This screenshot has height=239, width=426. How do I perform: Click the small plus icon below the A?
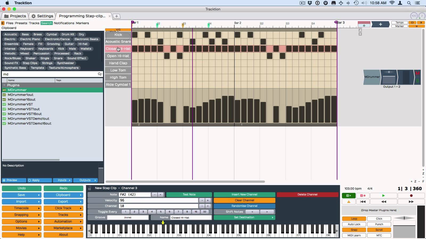coord(360,34)
